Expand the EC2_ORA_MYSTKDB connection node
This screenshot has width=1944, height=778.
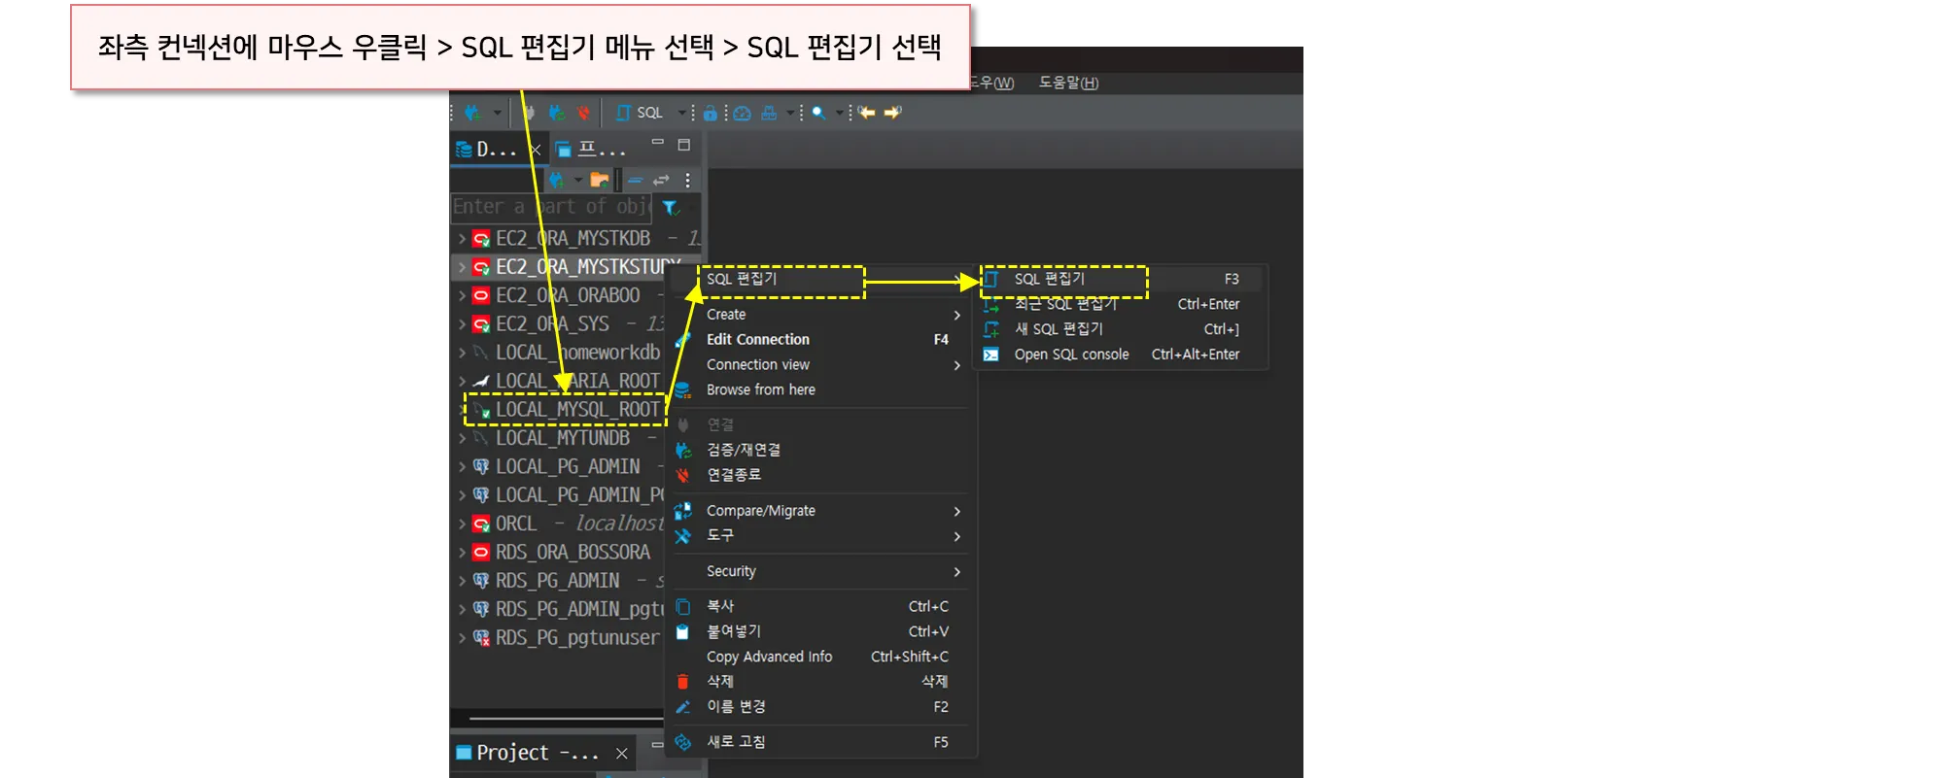[x=462, y=238]
